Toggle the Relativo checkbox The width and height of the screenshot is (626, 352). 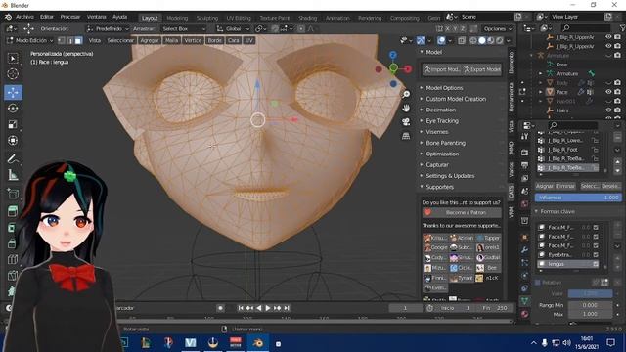(537, 283)
